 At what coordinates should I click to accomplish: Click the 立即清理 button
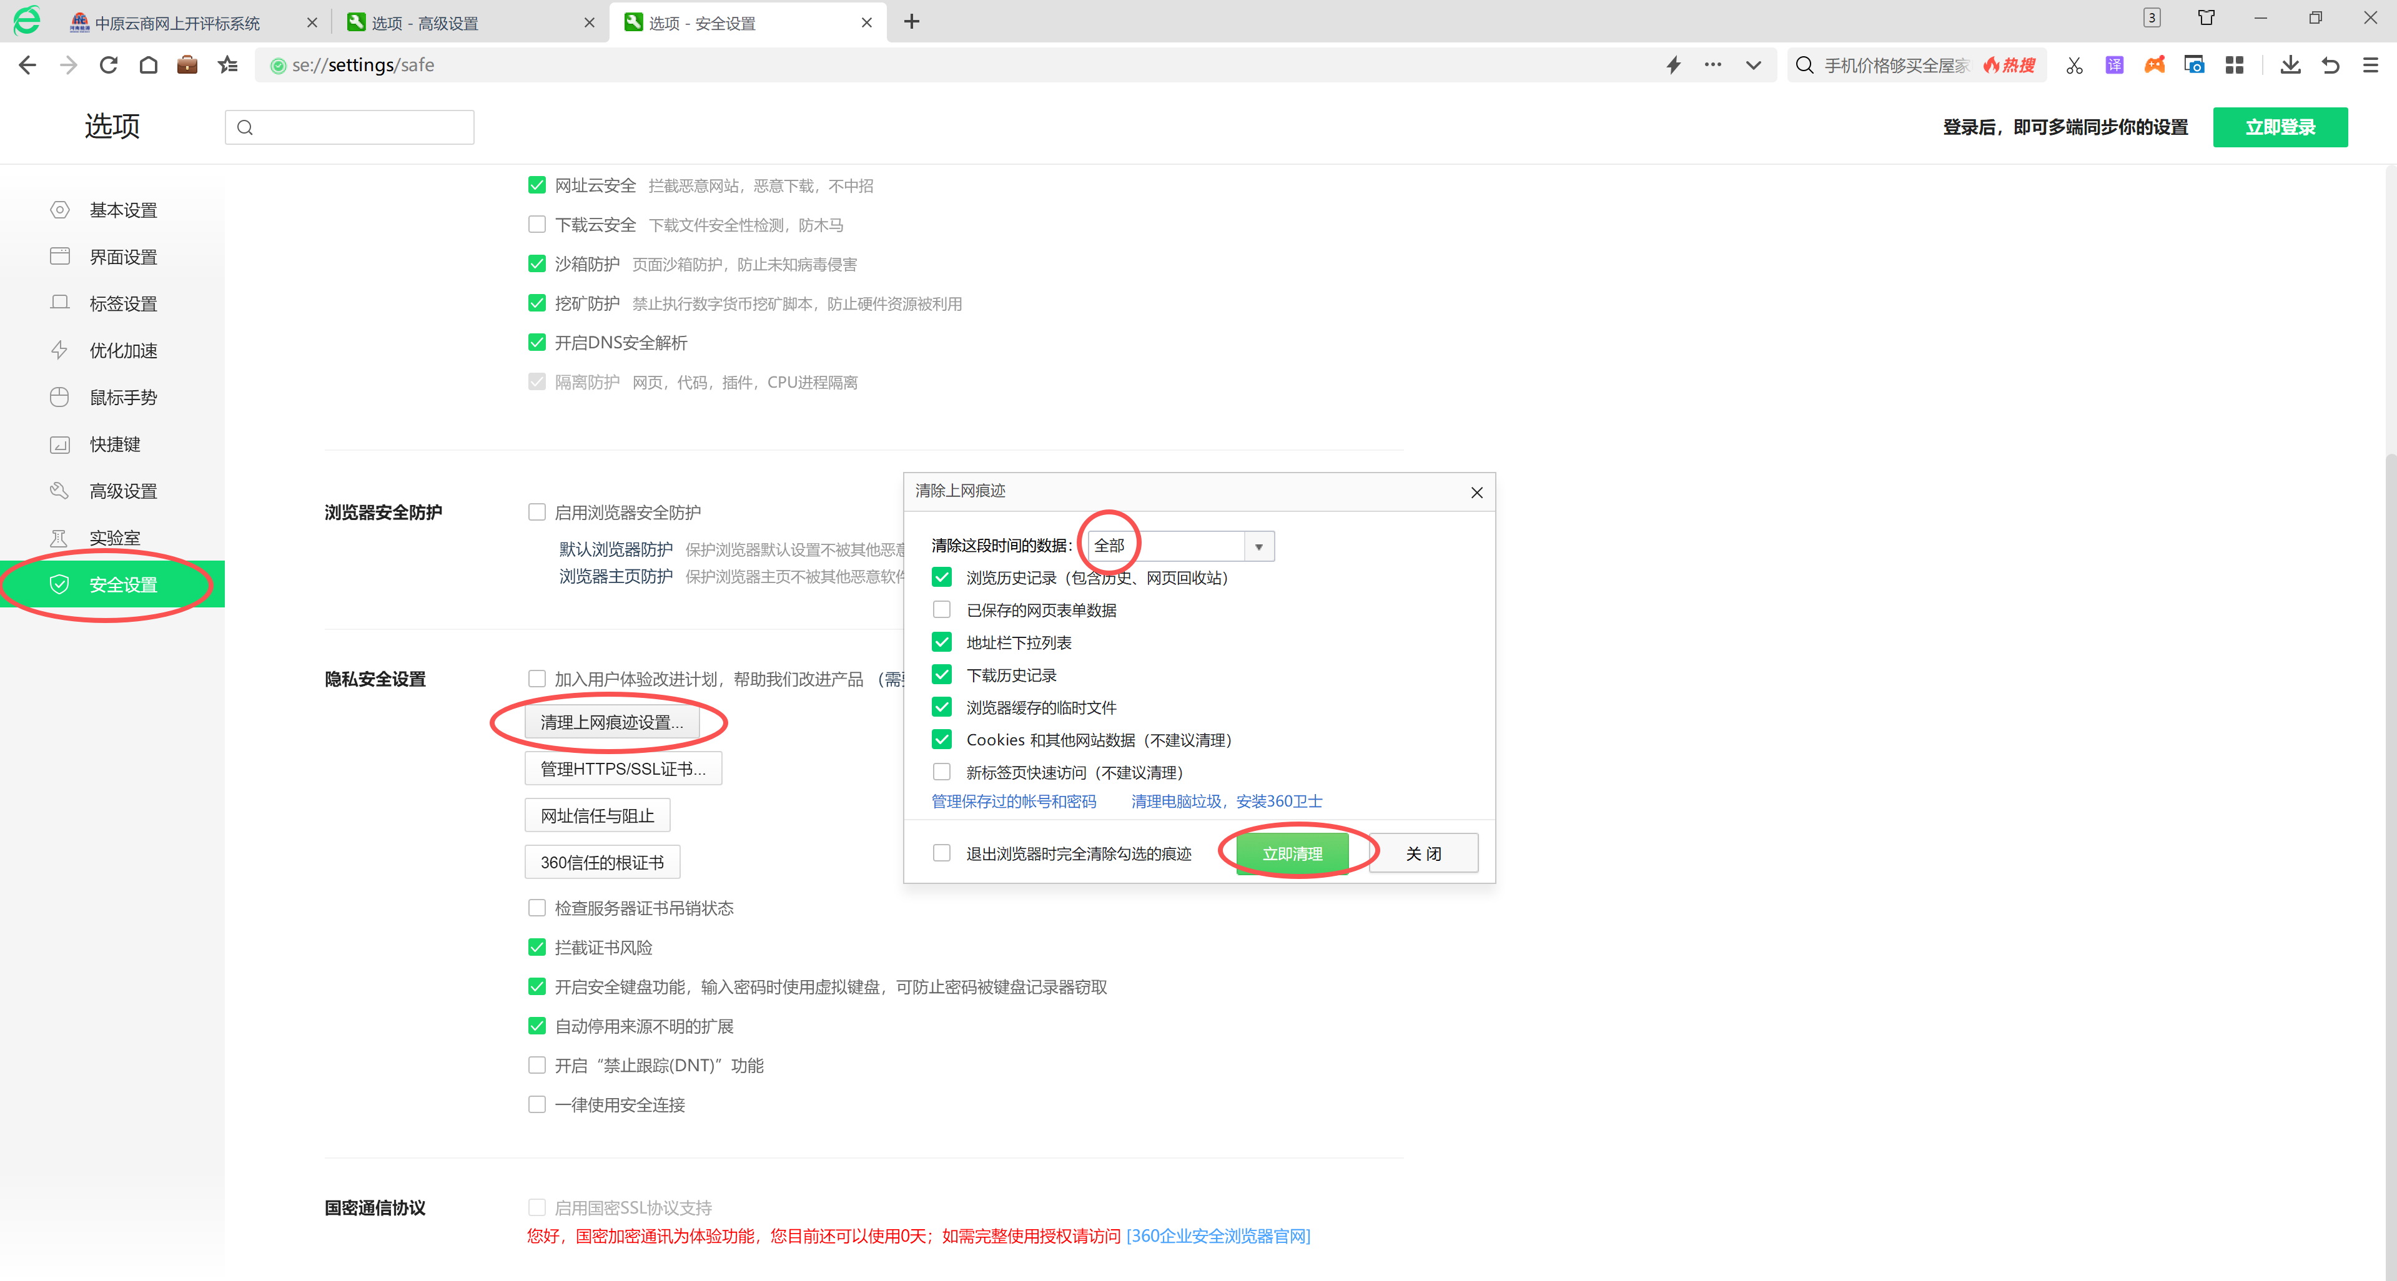pyautogui.click(x=1292, y=853)
